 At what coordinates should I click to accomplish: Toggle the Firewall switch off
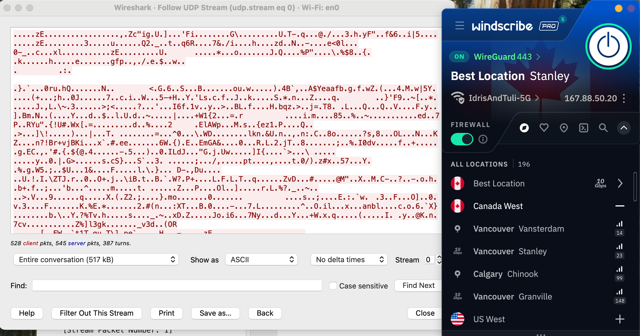[462, 139]
